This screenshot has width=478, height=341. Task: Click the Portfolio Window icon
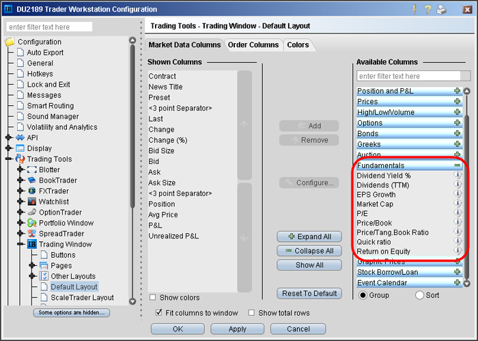tap(31, 223)
